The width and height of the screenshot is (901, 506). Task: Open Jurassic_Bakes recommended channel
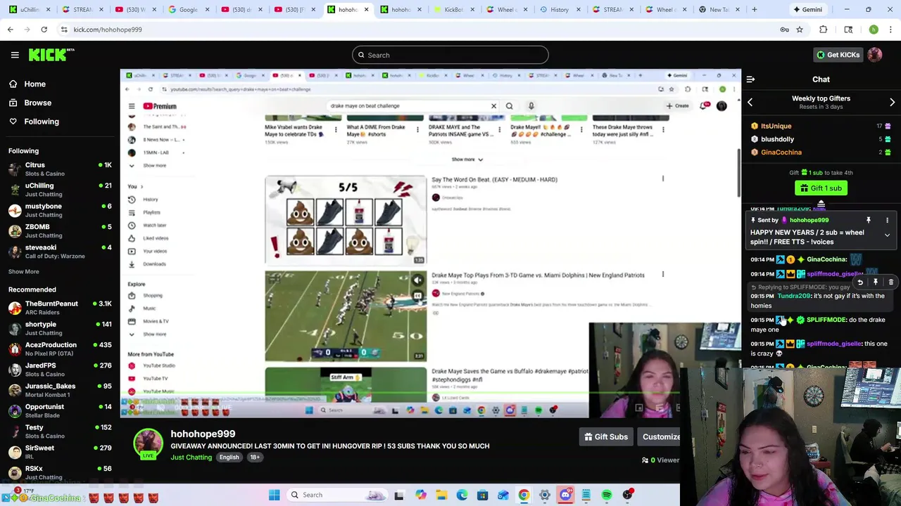point(60,390)
